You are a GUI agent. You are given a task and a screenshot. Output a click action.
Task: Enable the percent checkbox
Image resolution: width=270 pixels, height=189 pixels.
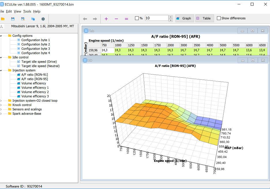click(137, 18)
